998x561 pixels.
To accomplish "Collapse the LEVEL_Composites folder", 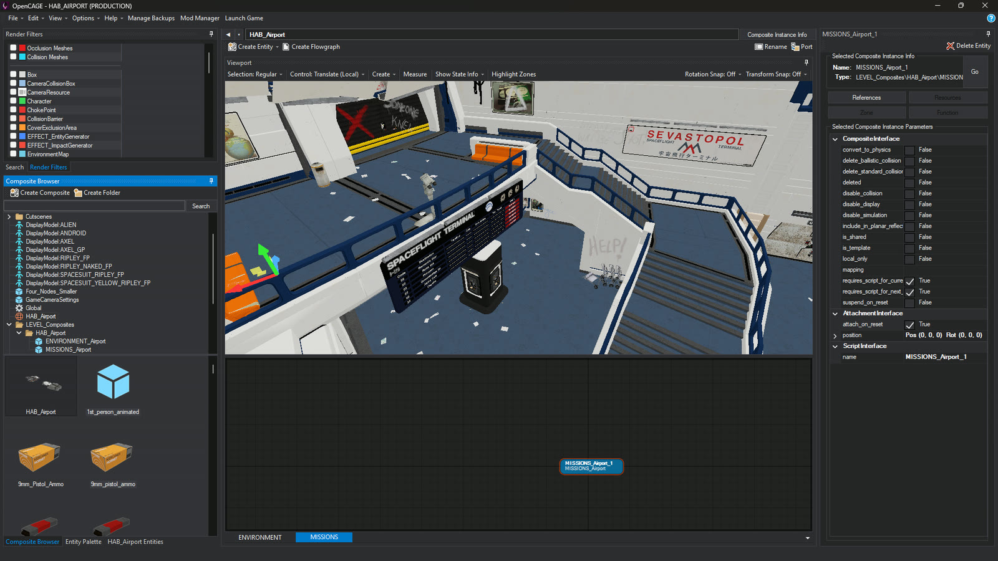I will (x=9, y=325).
